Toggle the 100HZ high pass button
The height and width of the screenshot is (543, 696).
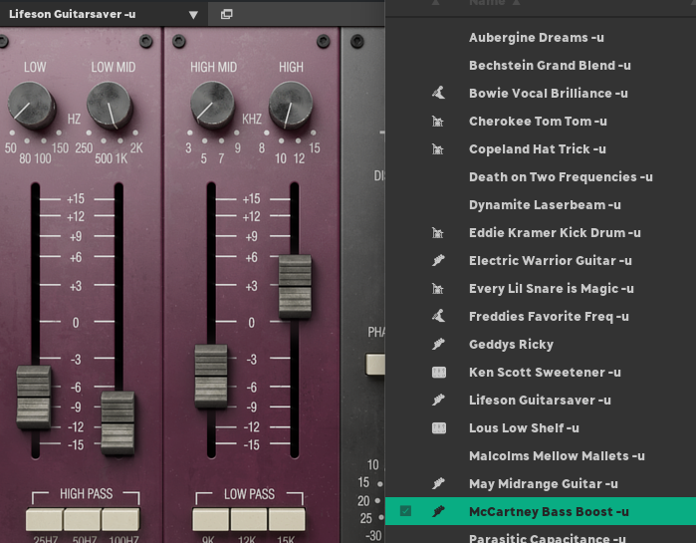pos(120,519)
